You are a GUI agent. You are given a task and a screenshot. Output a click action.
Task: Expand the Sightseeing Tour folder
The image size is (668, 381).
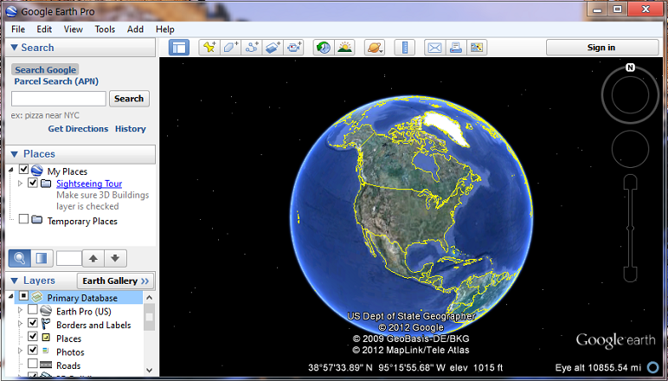point(20,184)
